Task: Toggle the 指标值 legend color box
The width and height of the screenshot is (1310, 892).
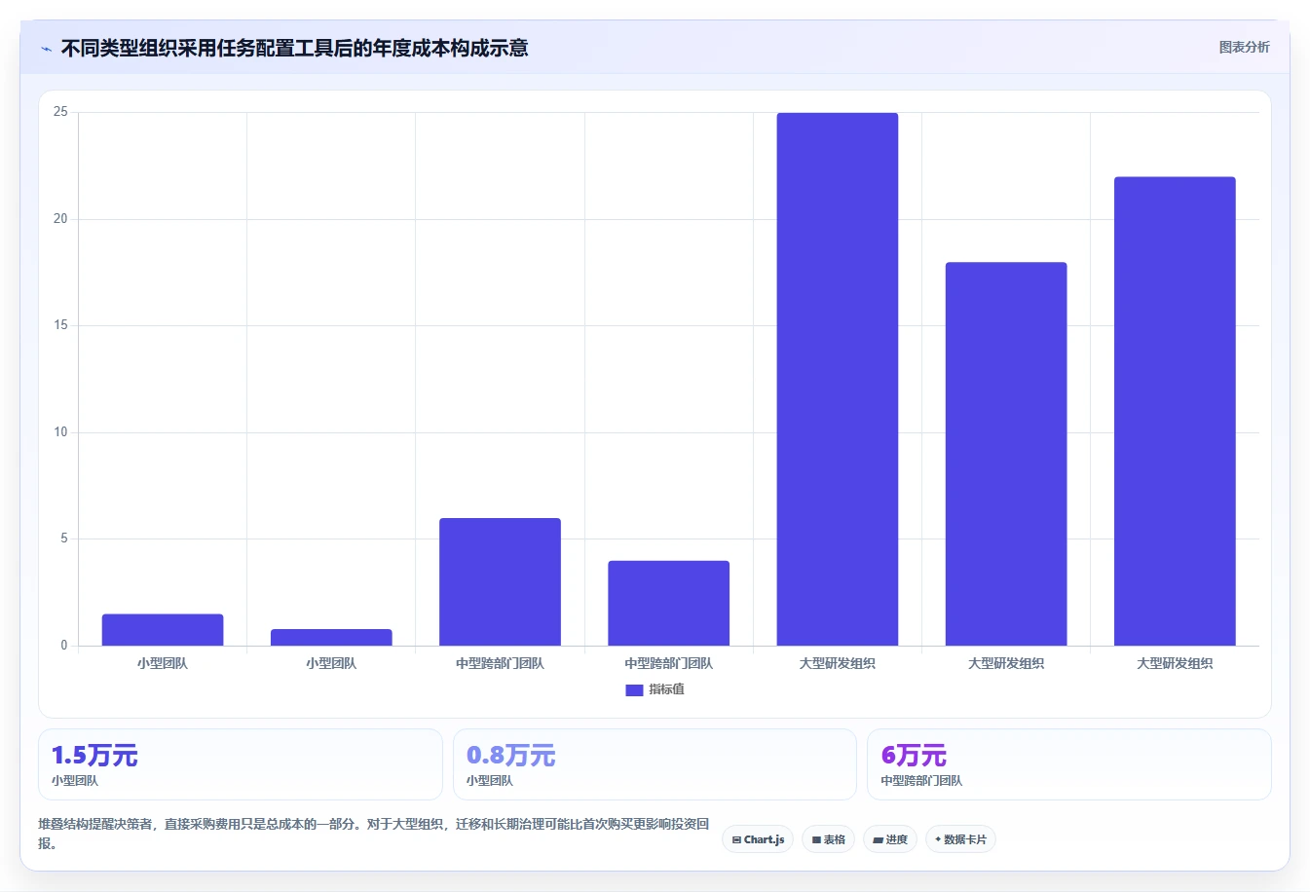Action: point(634,689)
